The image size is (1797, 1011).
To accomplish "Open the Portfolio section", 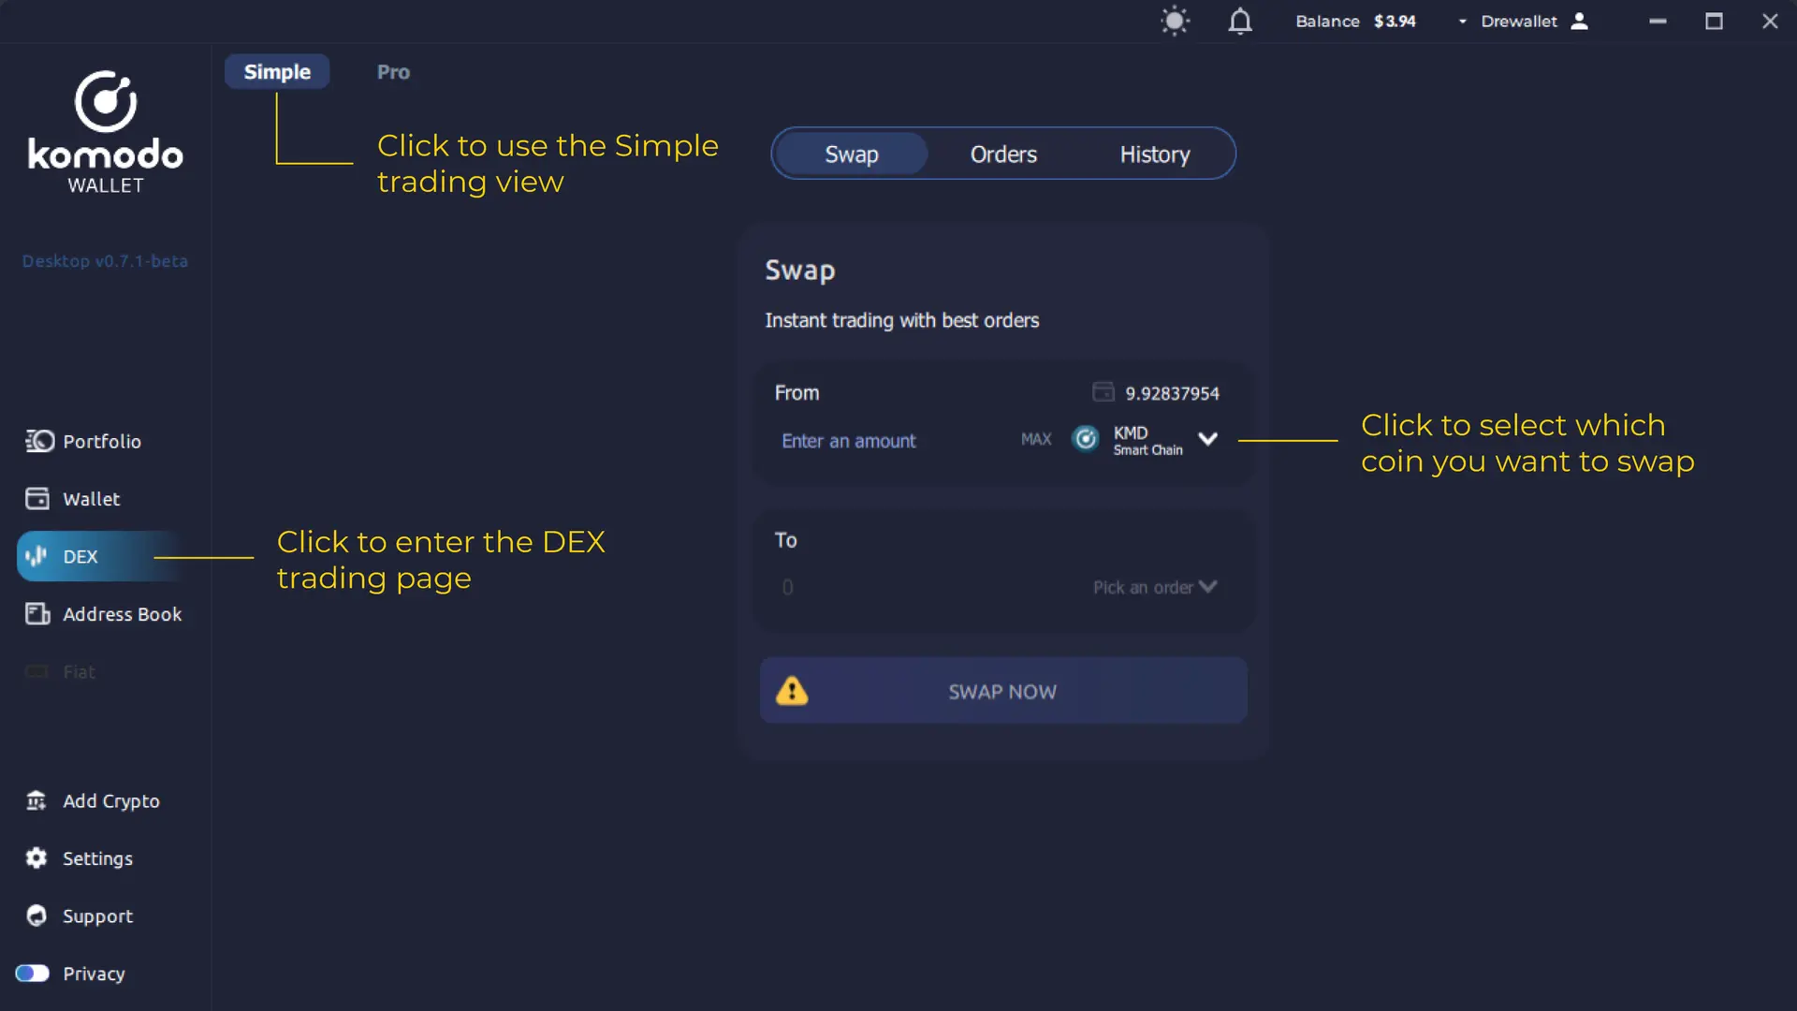I will click(x=102, y=441).
